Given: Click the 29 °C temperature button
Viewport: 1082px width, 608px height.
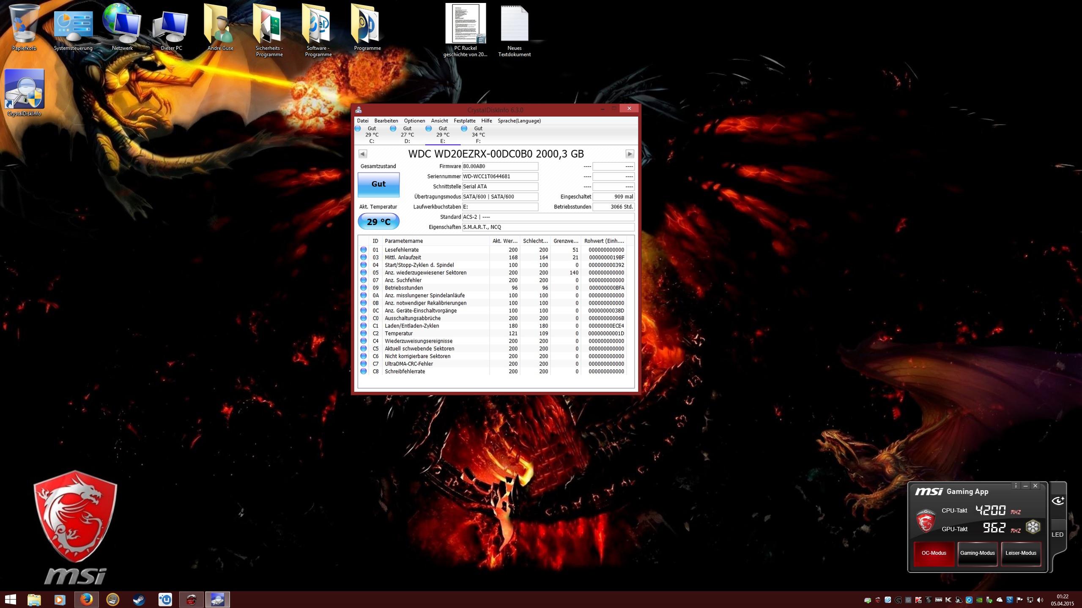Looking at the screenshot, I should click(378, 222).
